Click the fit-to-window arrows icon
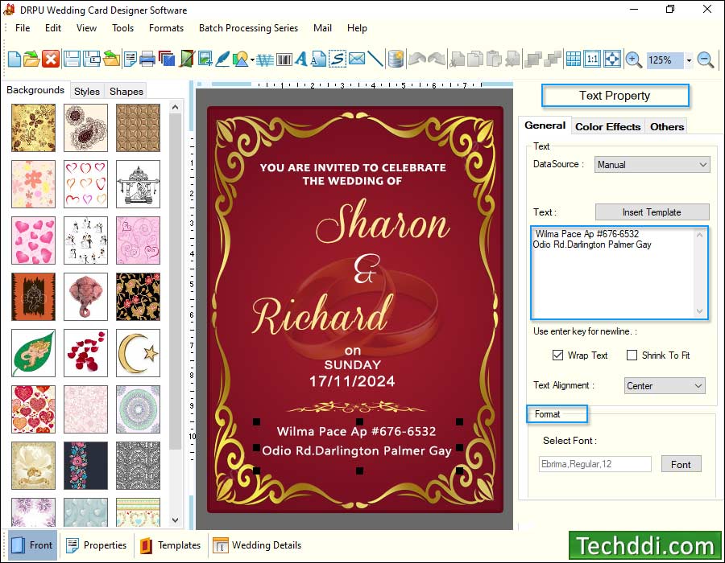725x563 pixels. coord(612,60)
